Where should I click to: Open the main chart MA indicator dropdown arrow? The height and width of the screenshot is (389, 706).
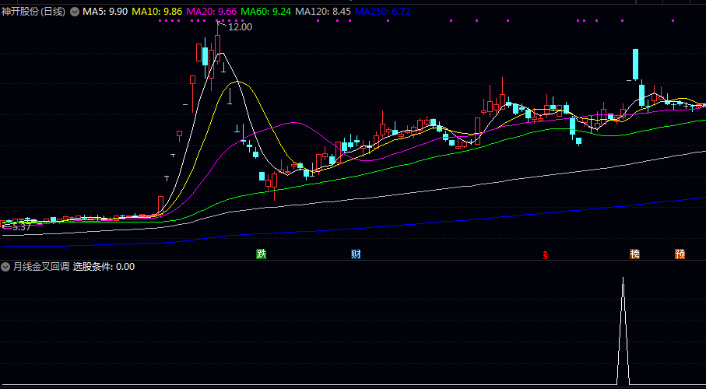click(75, 12)
